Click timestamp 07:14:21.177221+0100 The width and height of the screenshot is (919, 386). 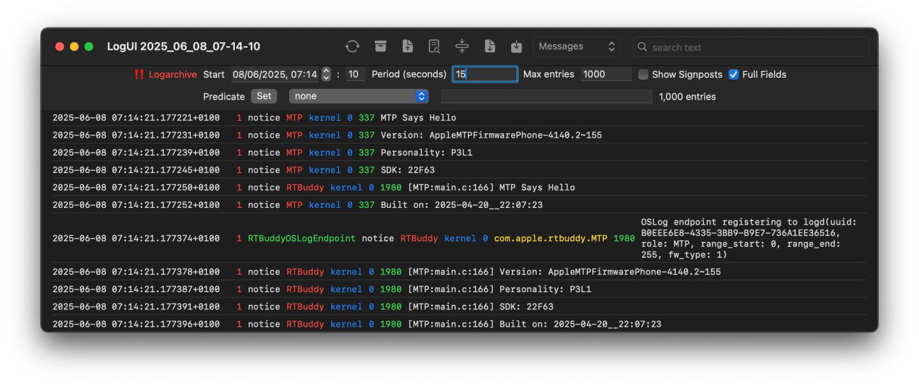[x=136, y=118]
